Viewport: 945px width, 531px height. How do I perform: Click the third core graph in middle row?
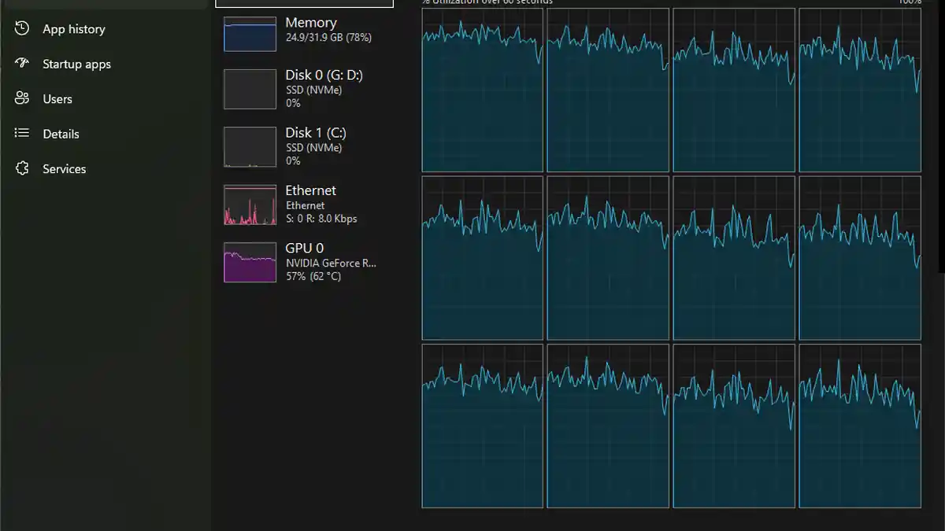point(734,258)
